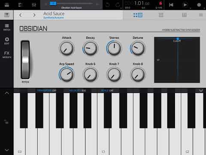Toggle the red metronome icon

161,3
